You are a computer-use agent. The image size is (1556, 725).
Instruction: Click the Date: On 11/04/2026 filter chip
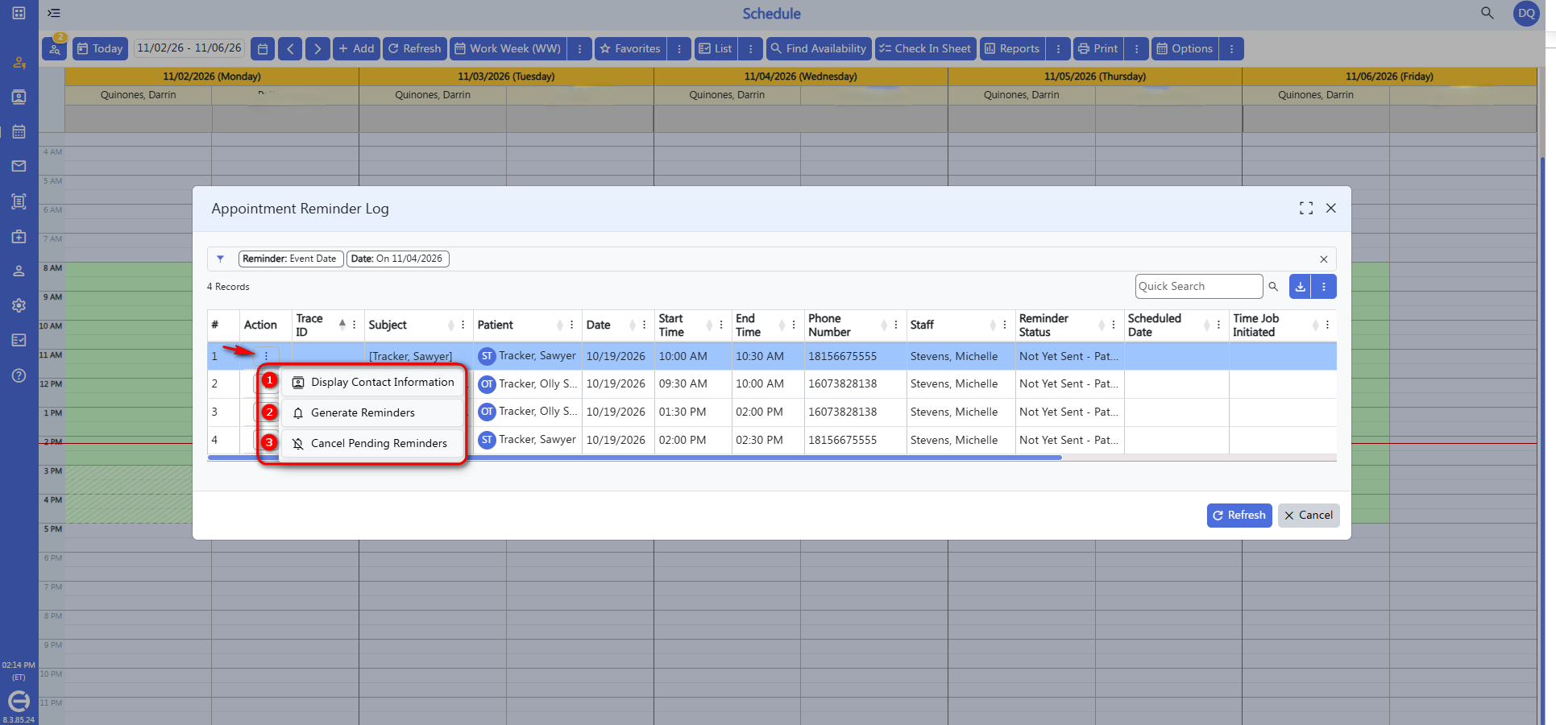pos(397,259)
